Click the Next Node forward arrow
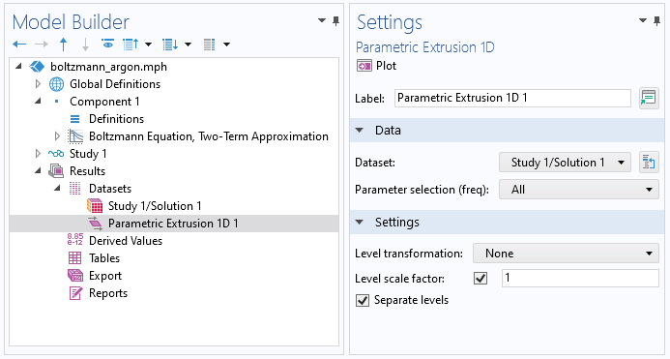670x359 pixels. [x=42, y=45]
